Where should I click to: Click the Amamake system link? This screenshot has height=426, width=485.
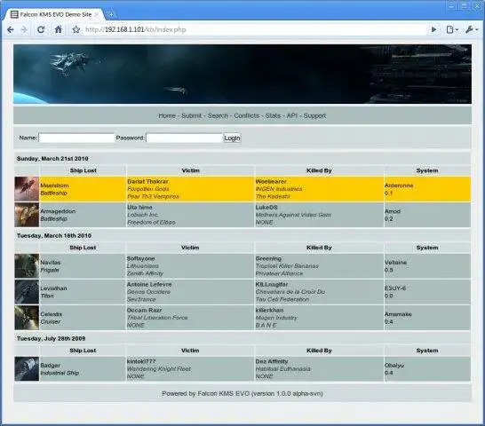tap(398, 314)
